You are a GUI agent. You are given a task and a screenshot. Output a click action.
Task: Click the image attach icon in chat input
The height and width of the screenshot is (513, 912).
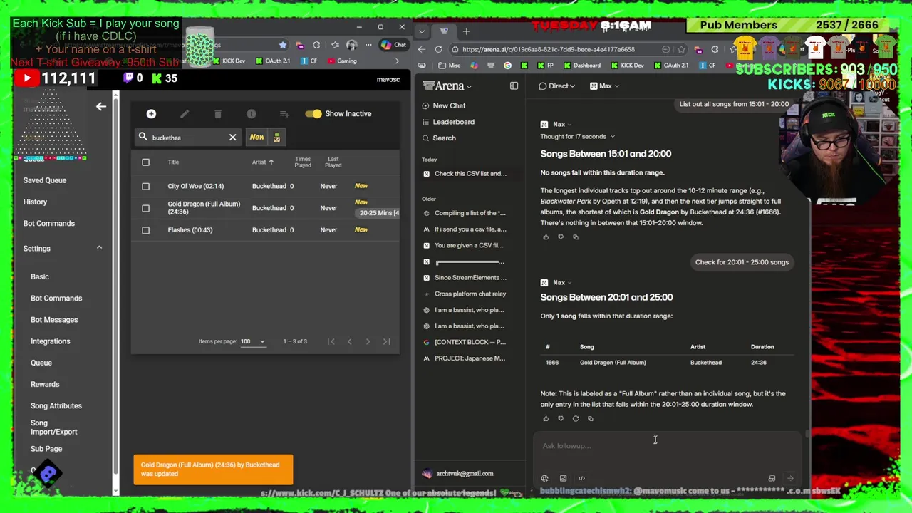(563, 478)
